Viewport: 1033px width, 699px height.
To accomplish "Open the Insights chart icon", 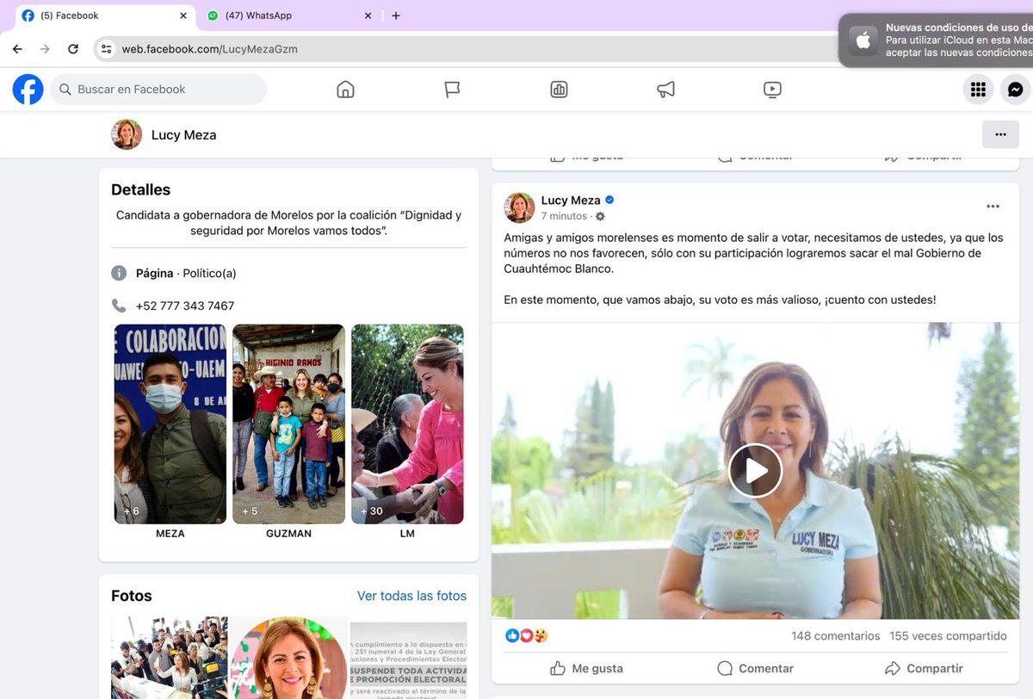I will click(559, 90).
